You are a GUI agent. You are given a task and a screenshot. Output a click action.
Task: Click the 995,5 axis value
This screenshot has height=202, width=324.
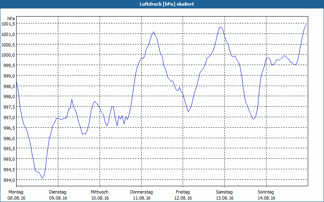tap(9, 149)
